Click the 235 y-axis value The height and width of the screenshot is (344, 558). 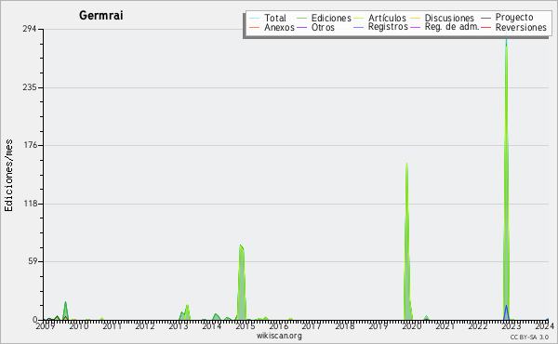pyautogui.click(x=30, y=87)
